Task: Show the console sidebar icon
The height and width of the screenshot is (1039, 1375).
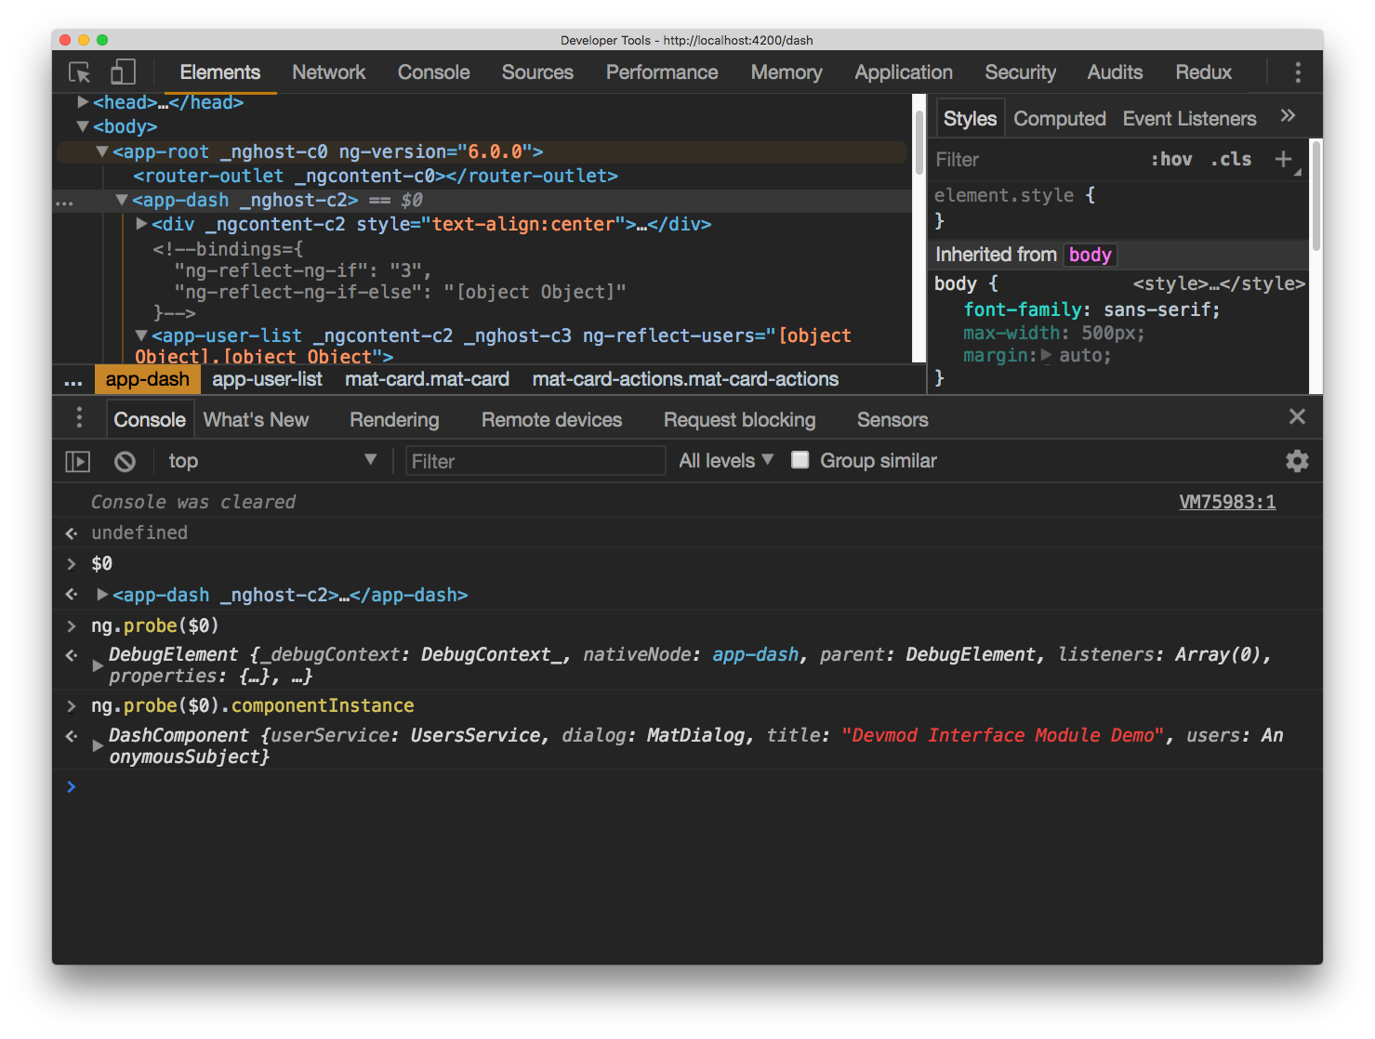Action: pyautogui.click(x=78, y=461)
